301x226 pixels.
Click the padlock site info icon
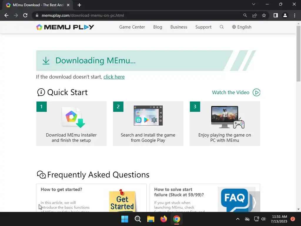[37, 15]
